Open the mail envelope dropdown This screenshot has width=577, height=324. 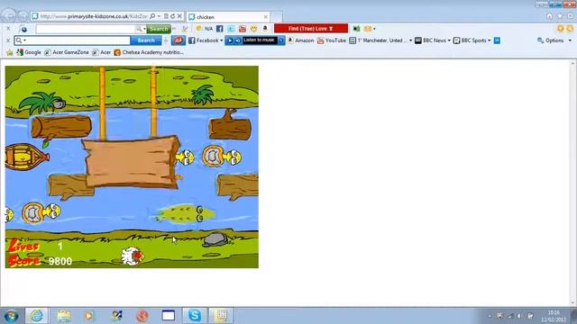374,29
